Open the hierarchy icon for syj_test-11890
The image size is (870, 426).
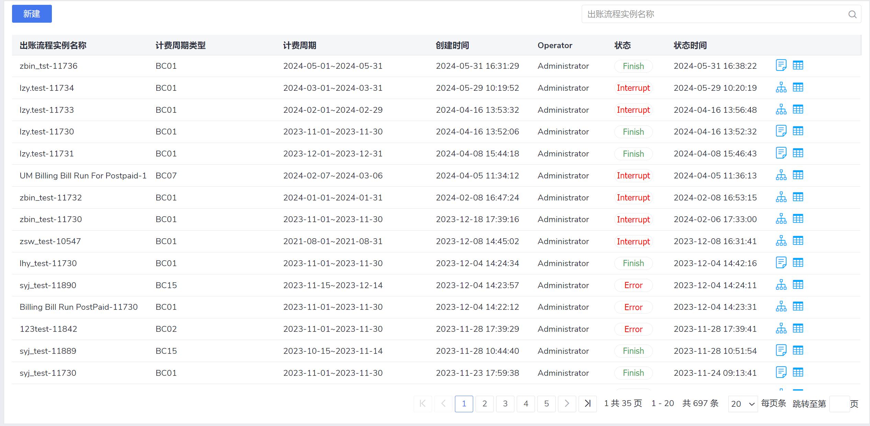click(x=781, y=285)
